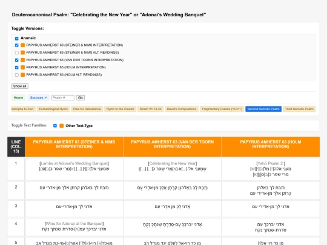This screenshot has height=245, width=327.
Task: Uncheck Holm Interpretation version checkbox
Action: pos(17,67)
